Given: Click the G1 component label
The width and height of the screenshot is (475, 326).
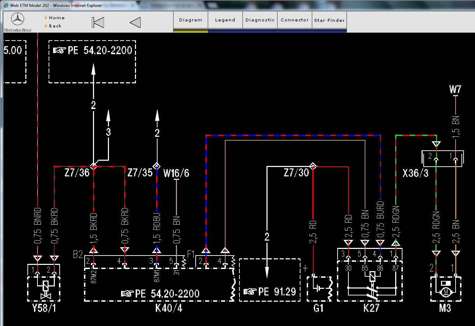Looking at the screenshot, I should click(318, 308).
